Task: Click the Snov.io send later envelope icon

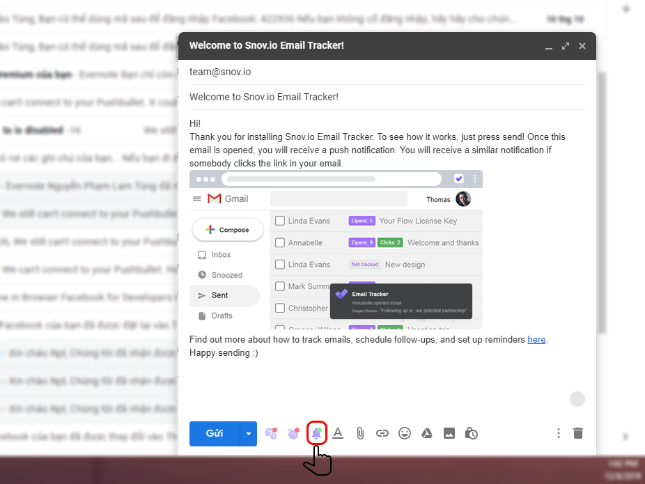Action: [271, 433]
